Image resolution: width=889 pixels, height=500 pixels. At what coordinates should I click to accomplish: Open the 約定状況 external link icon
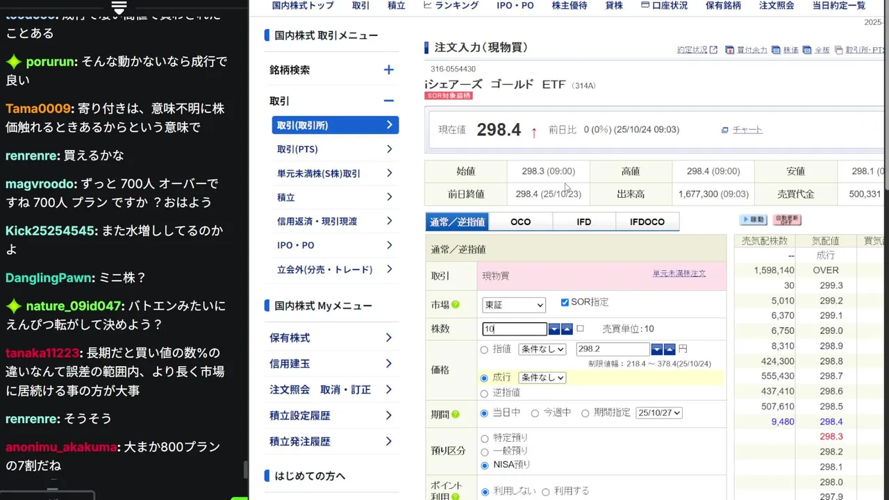(x=713, y=50)
